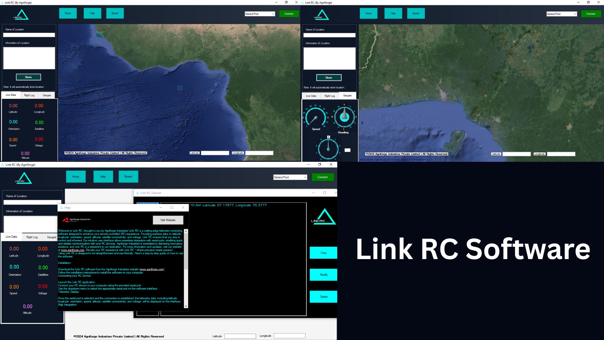Viewport: 604px width, 340px height.
Task: Click the Visit Website button in Help window
Action: (x=168, y=220)
